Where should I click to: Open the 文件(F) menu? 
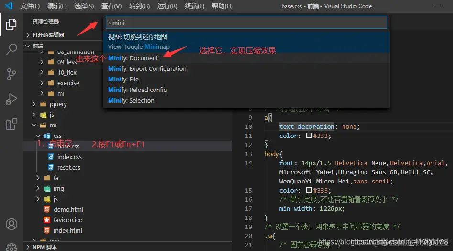coord(30,6)
